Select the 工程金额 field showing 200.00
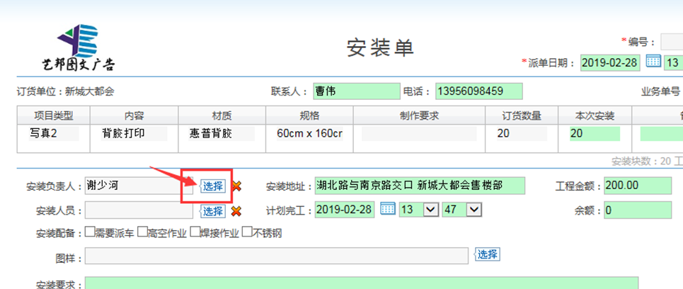Viewport: 683px width, 289px height. tap(637, 186)
